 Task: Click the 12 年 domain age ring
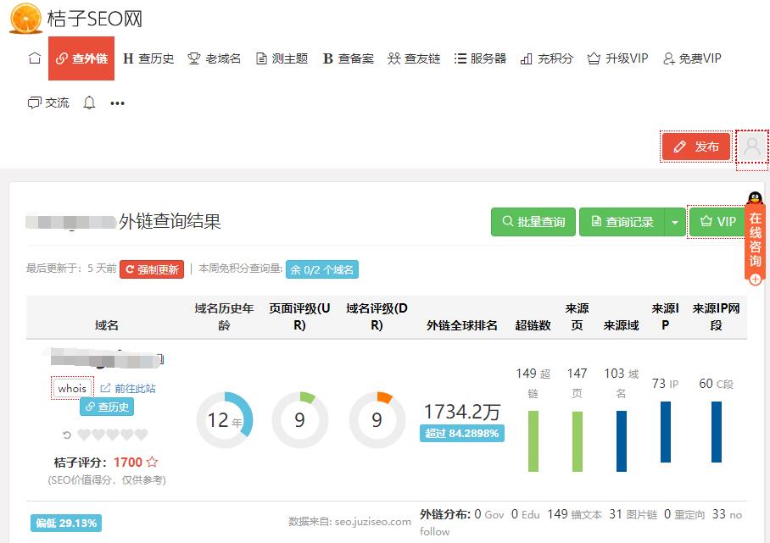tap(225, 420)
